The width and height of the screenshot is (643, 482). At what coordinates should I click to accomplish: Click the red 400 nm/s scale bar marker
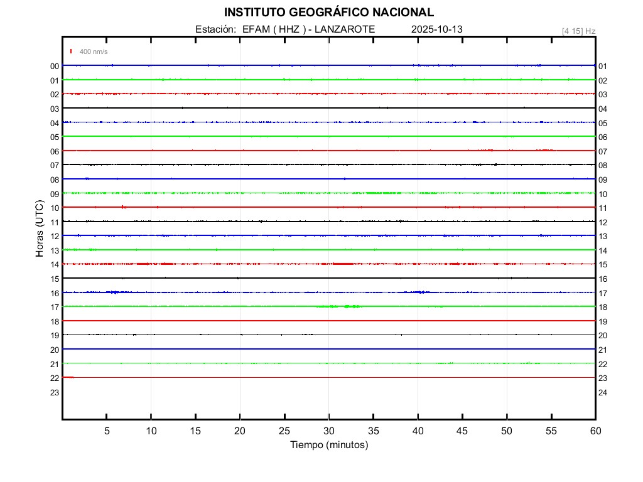[71, 51]
